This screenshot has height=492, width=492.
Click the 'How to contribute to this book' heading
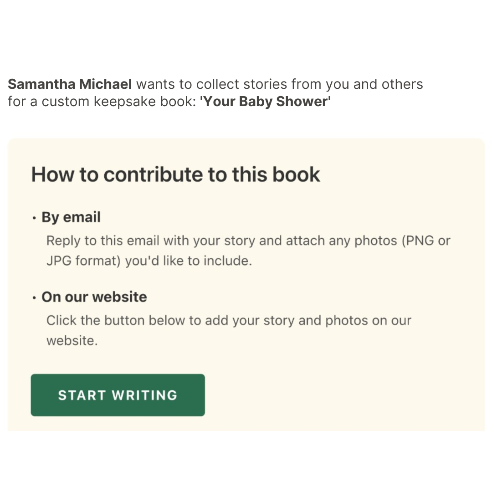click(x=175, y=174)
